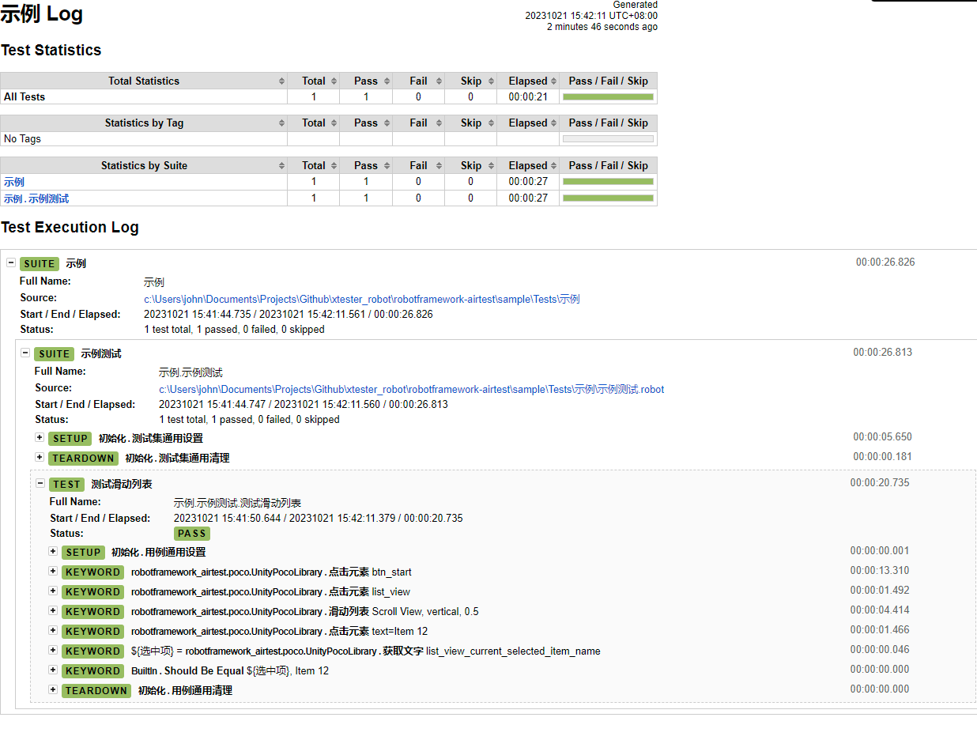Viewport: 977px width, 740px height.
Task: Collapse the 测试滑动列表 test
Action: 40,483
